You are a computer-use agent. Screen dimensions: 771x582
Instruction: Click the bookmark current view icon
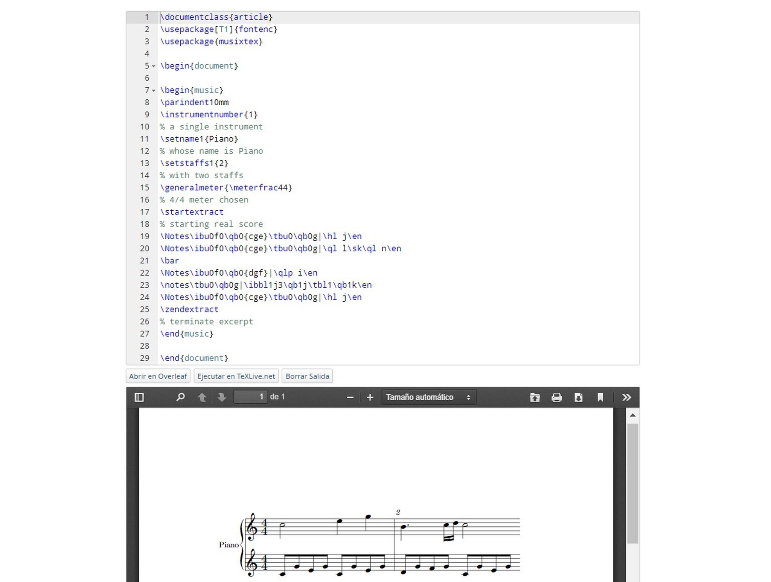(600, 397)
